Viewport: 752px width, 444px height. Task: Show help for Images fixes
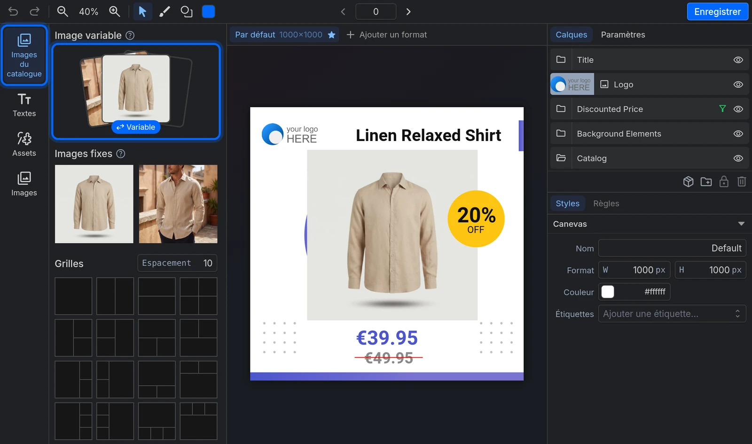click(x=121, y=154)
